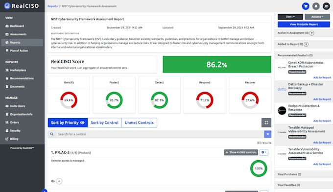Screen dimensions: 333x192
Task: Show 4 child controls for PR.AC-3
Action: pyautogui.click(x=241, y=152)
